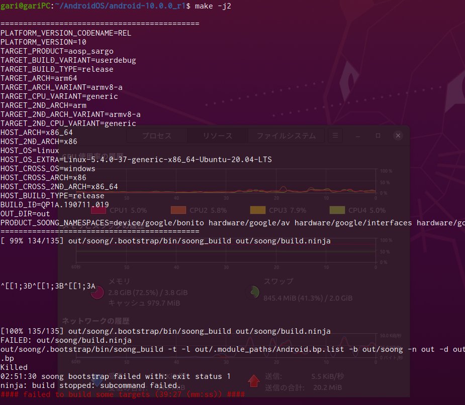Image resolution: width=465 pixels, height=405 pixels.
Task: Minimize the System Monitor window
Action: 358,136
